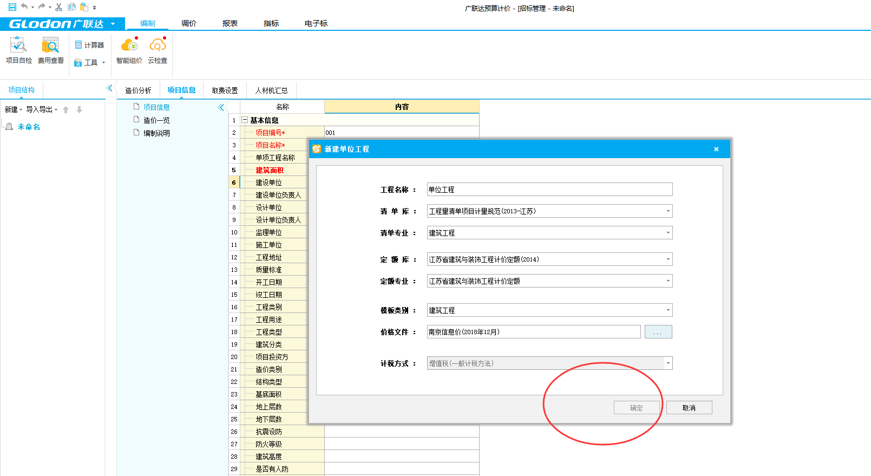Close the 新建单位工程 dialog
Image resolution: width=871 pixels, height=476 pixels.
[x=716, y=149]
